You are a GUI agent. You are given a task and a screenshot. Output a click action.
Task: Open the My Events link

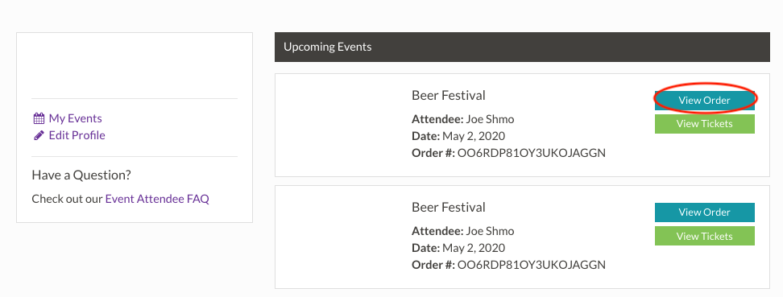click(76, 119)
